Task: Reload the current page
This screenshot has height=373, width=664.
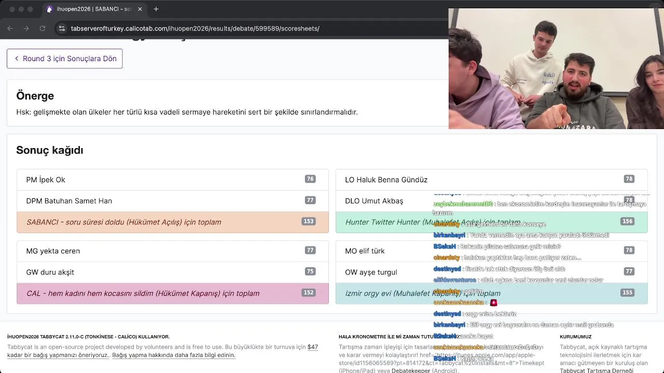Action: [x=43, y=28]
